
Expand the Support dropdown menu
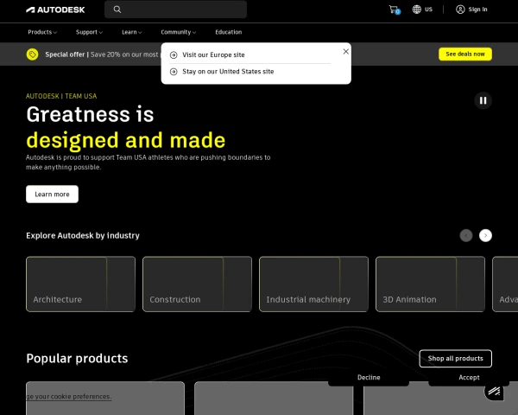tap(90, 32)
